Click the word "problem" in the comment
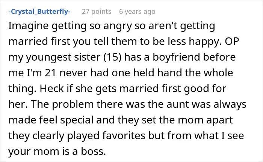 (73, 104)
